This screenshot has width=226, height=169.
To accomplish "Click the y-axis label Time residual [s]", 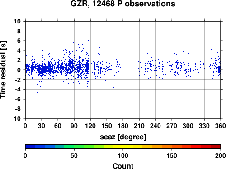I will [x=3, y=70].
